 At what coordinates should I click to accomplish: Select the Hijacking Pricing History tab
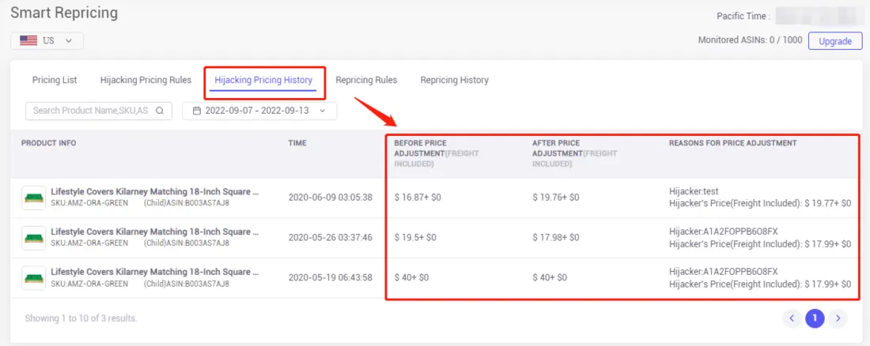pyautogui.click(x=263, y=80)
